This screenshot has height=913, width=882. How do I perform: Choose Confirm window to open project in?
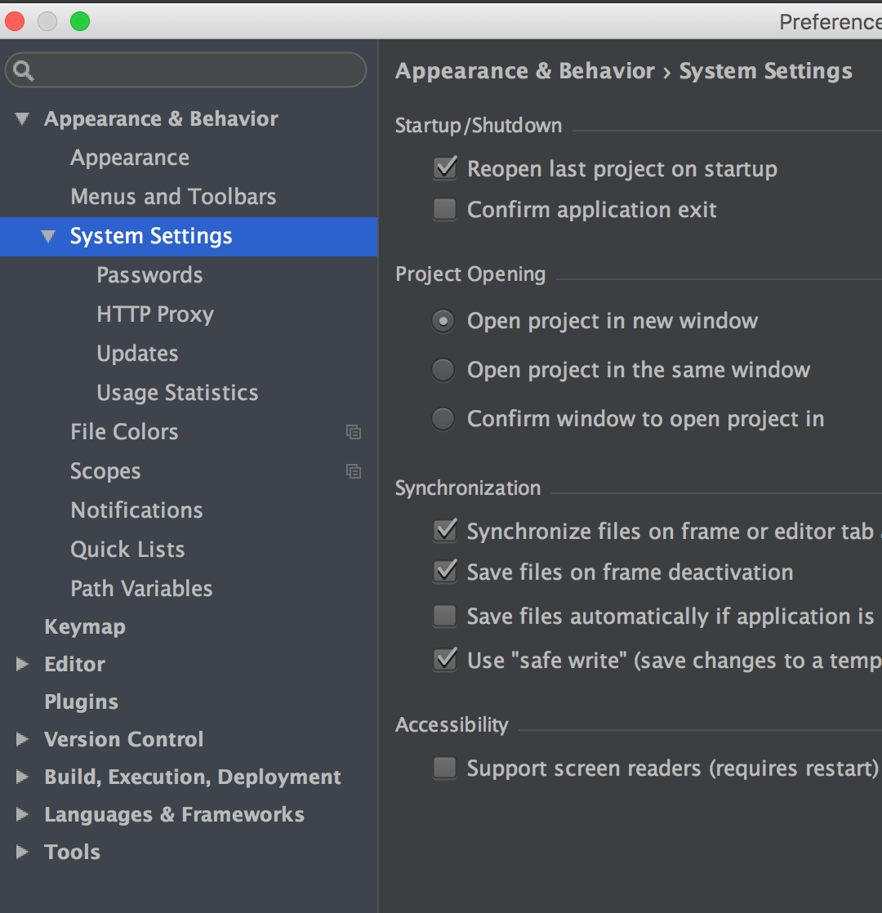(443, 419)
